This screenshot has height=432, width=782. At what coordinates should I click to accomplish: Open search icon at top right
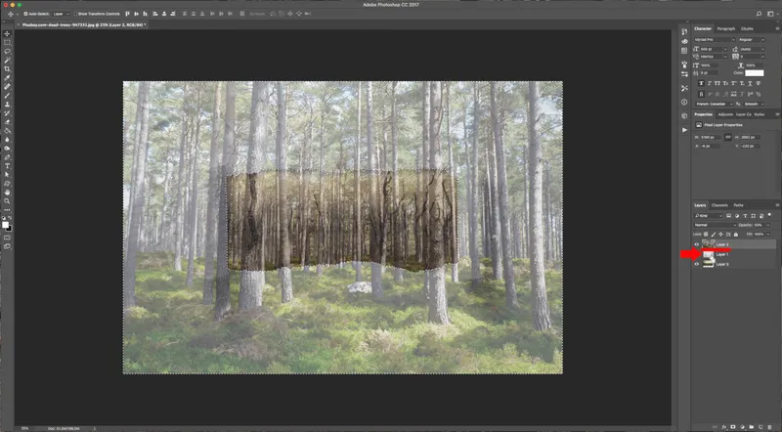(759, 14)
